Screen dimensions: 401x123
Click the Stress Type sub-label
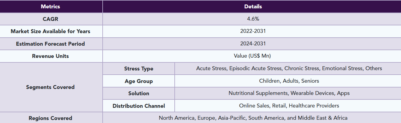(x=139, y=69)
